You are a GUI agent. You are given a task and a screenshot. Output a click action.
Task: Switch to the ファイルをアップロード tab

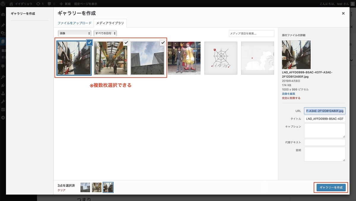tap(74, 23)
